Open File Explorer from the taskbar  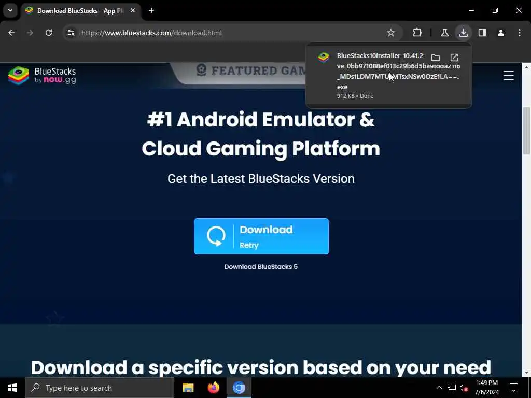pos(188,388)
